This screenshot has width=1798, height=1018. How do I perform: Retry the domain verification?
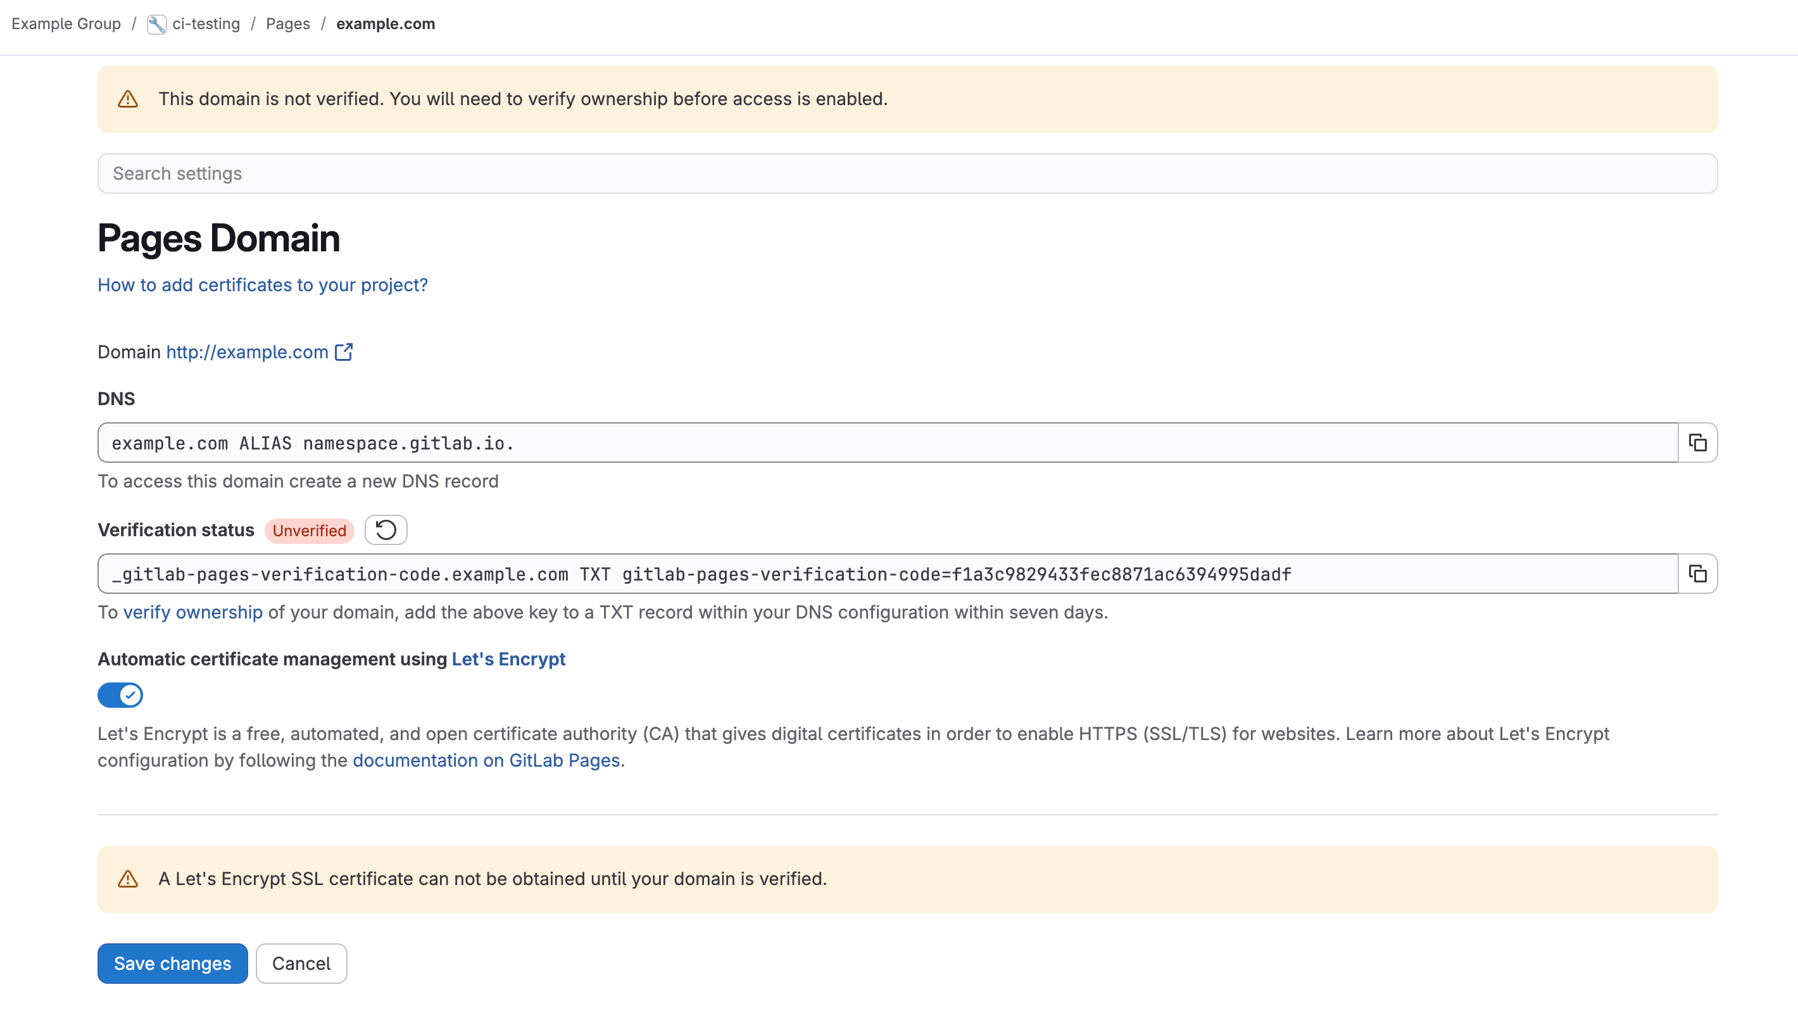385,530
